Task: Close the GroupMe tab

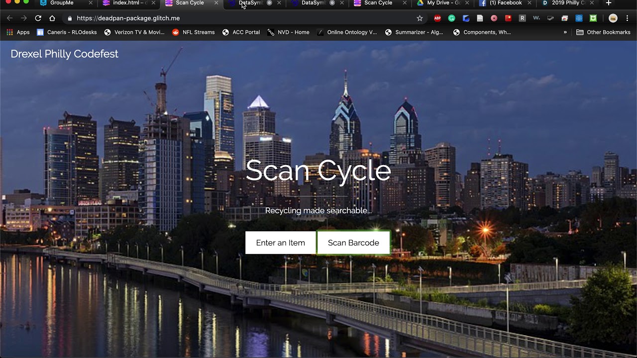Action: click(x=91, y=3)
